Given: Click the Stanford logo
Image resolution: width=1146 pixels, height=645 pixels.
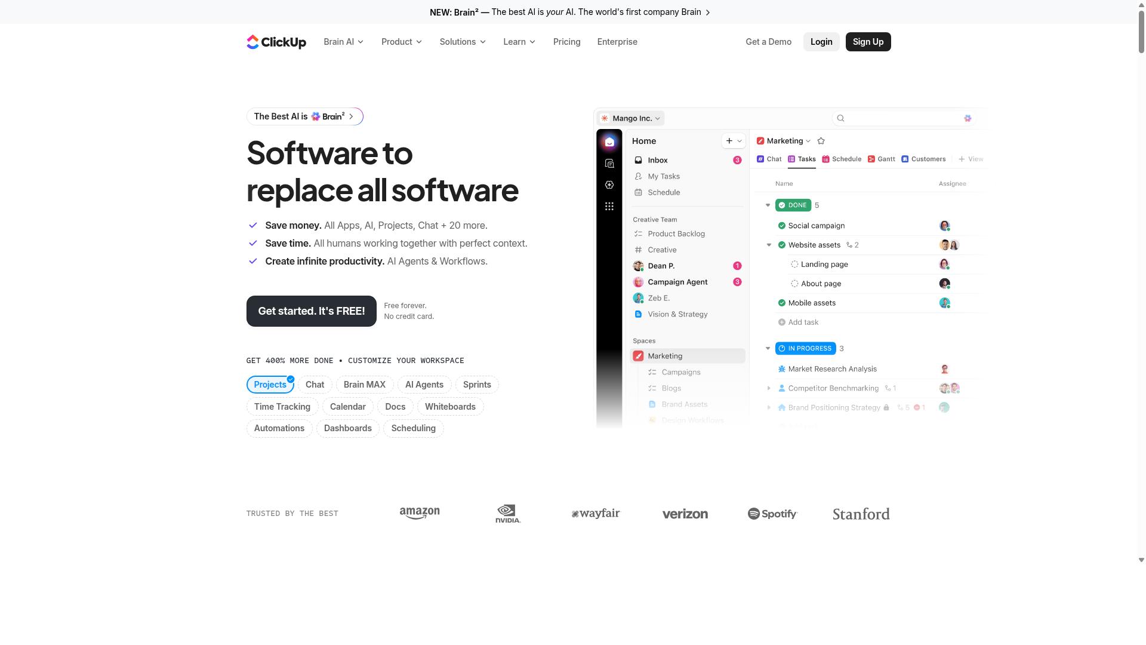Looking at the screenshot, I should click(x=861, y=514).
